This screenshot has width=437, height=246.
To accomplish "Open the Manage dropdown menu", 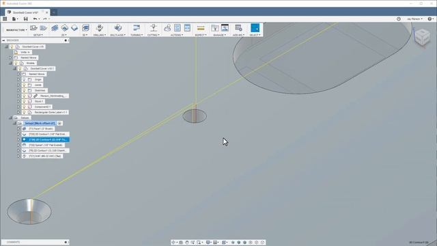I will pyautogui.click(x=220, y=35).
